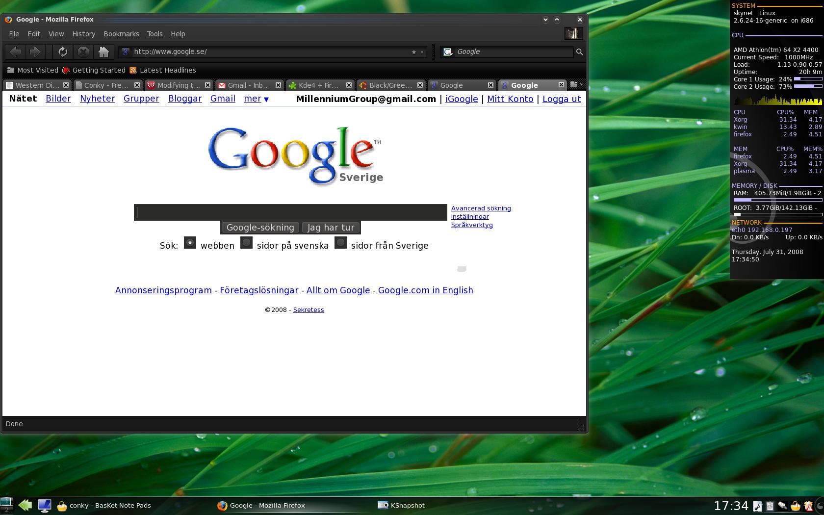Image resolution: width=824 pixels, height=515 pixels.
Task: Click the clipboard tray icon
Action: pyautogui.click(x=770, y=506)
